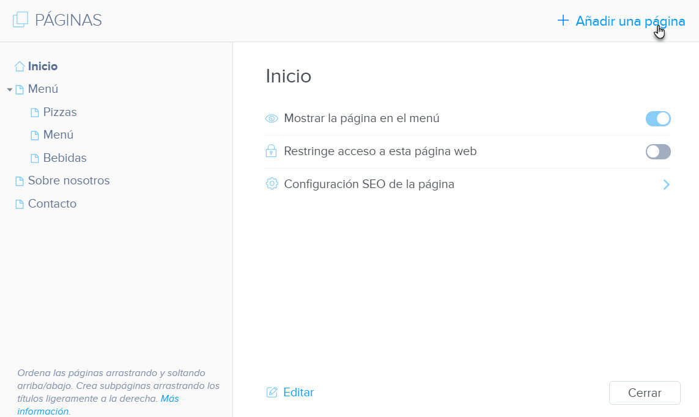Disable the Mostrar la página en el menú toggle
The height and width of the screenshot is (417, 699).
tap(658, 118)
